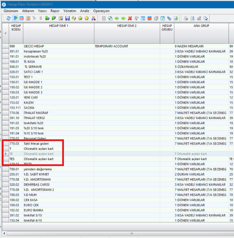Click the new document icon
The height and width of the screenshot is (238, 234).
pyautogui.click(x=104, y=18)
